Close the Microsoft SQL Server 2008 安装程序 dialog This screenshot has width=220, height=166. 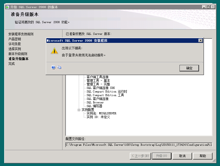(x=201, y=41)
